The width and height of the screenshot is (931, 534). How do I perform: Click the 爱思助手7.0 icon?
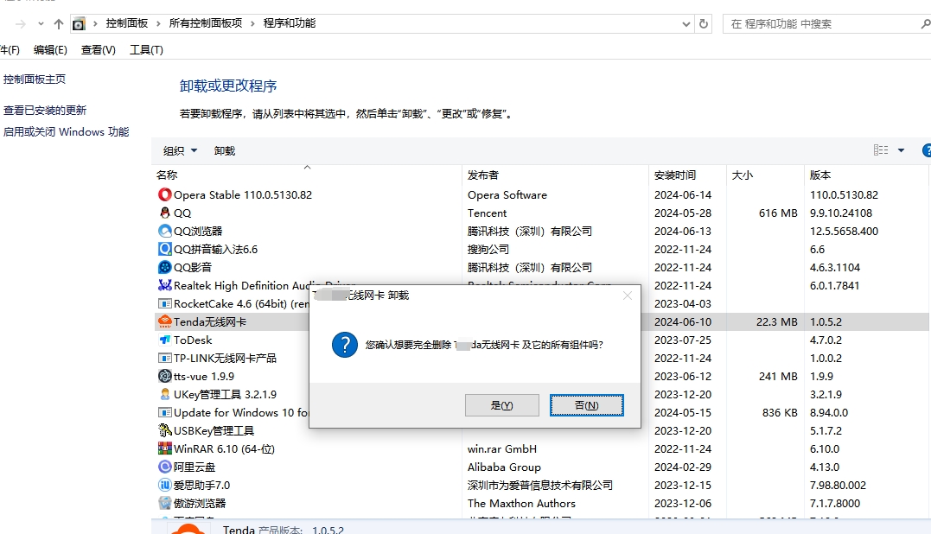(164, 485)
